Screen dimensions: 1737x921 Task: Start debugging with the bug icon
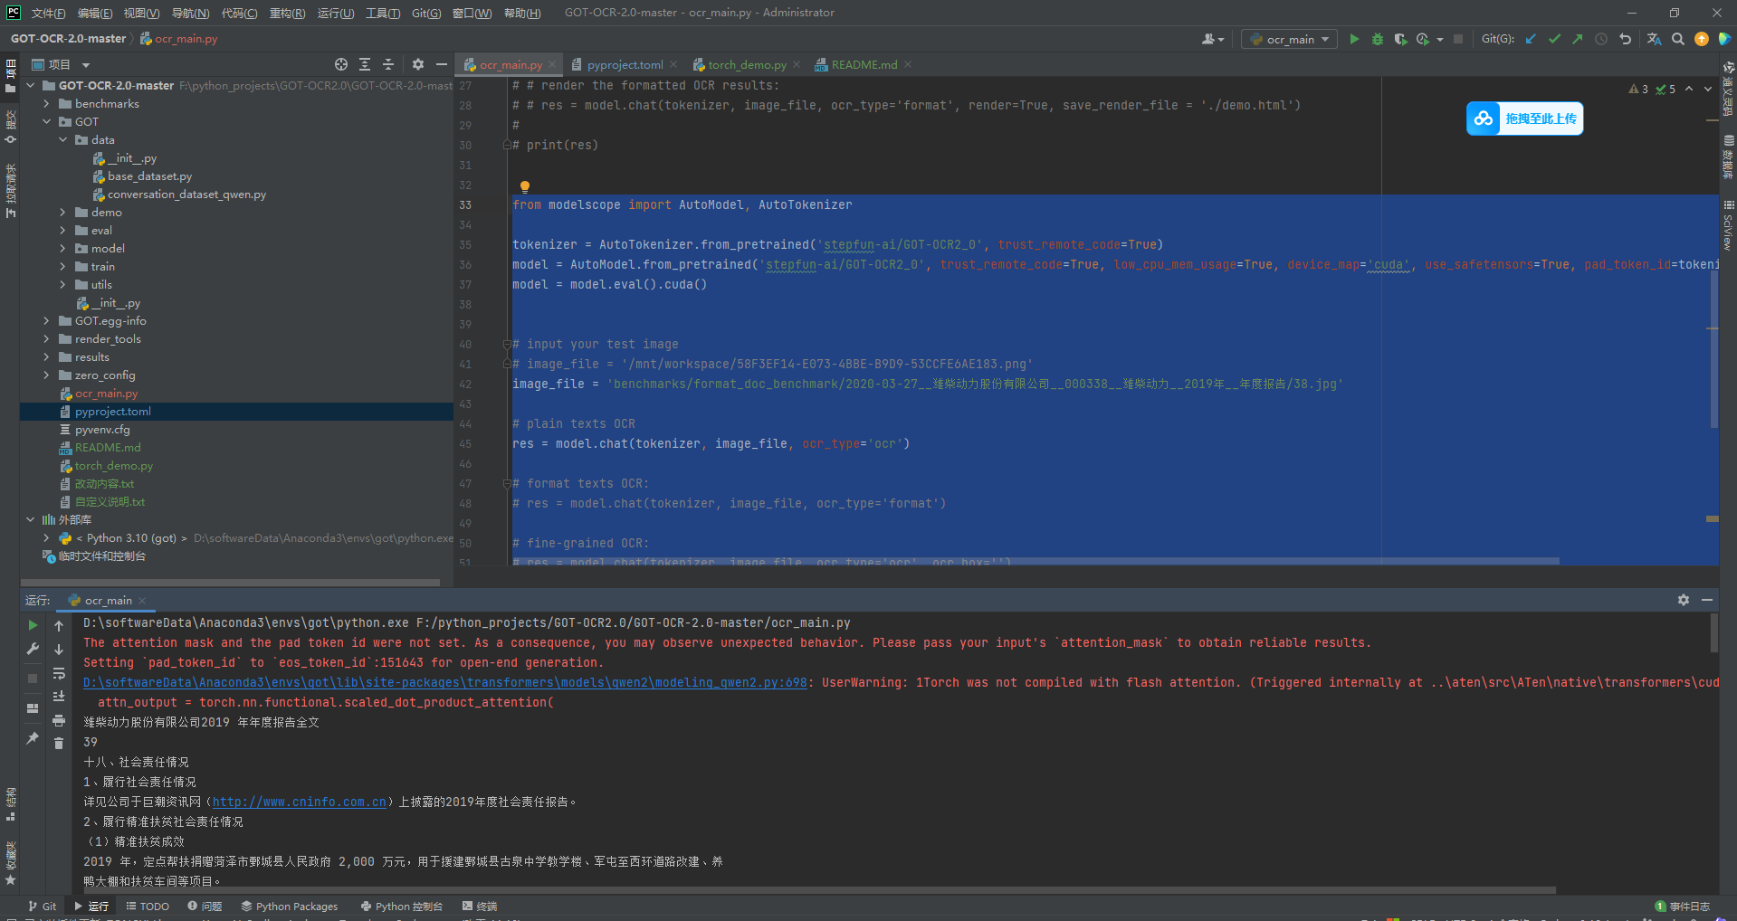coord(1378,39)
